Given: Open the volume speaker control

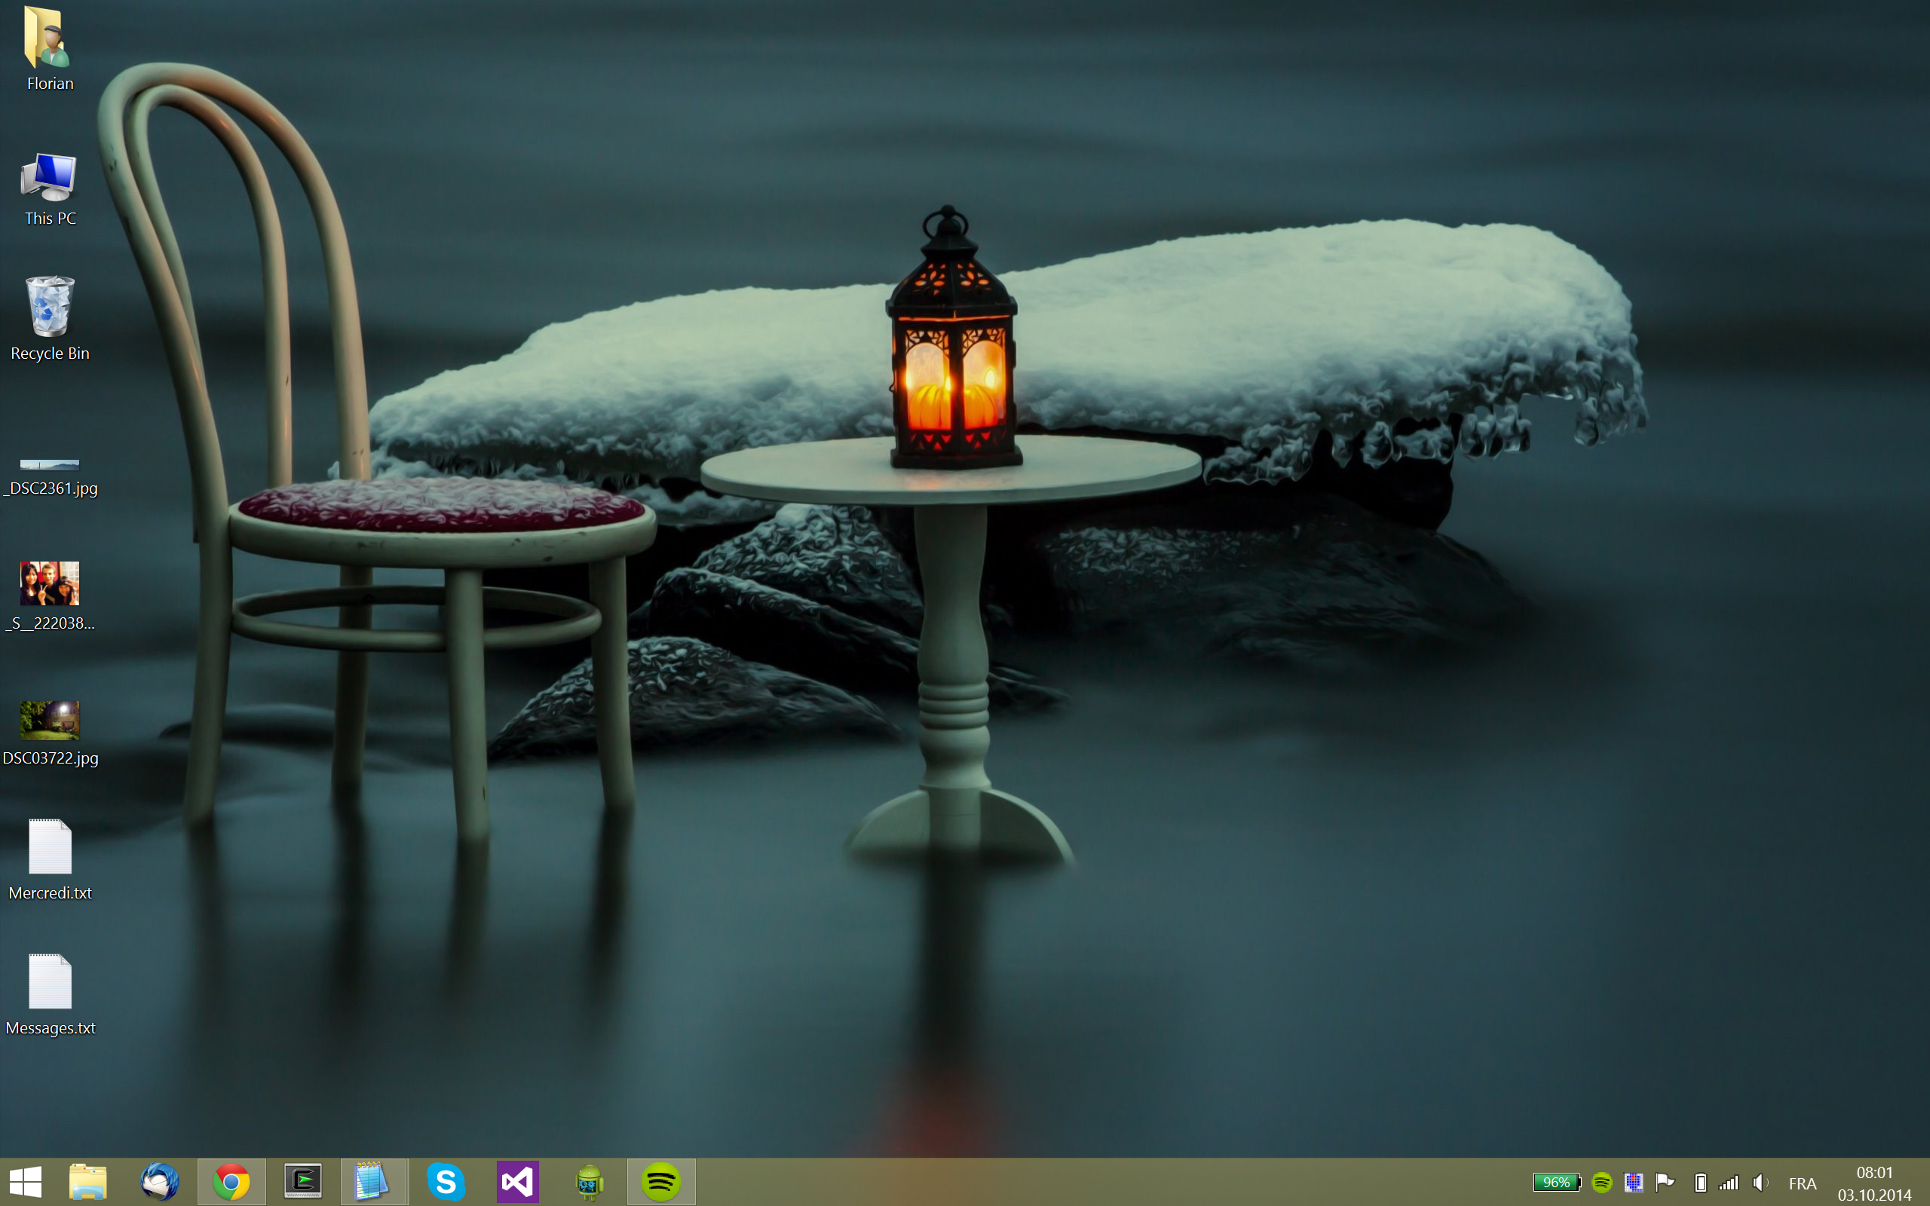Looking at the screenshot, I should (x=1760, y=1182).
